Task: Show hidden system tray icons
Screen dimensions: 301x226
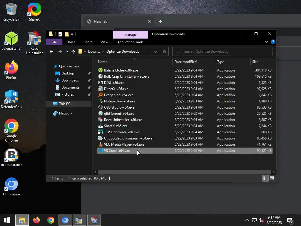Action: [247, 220]
